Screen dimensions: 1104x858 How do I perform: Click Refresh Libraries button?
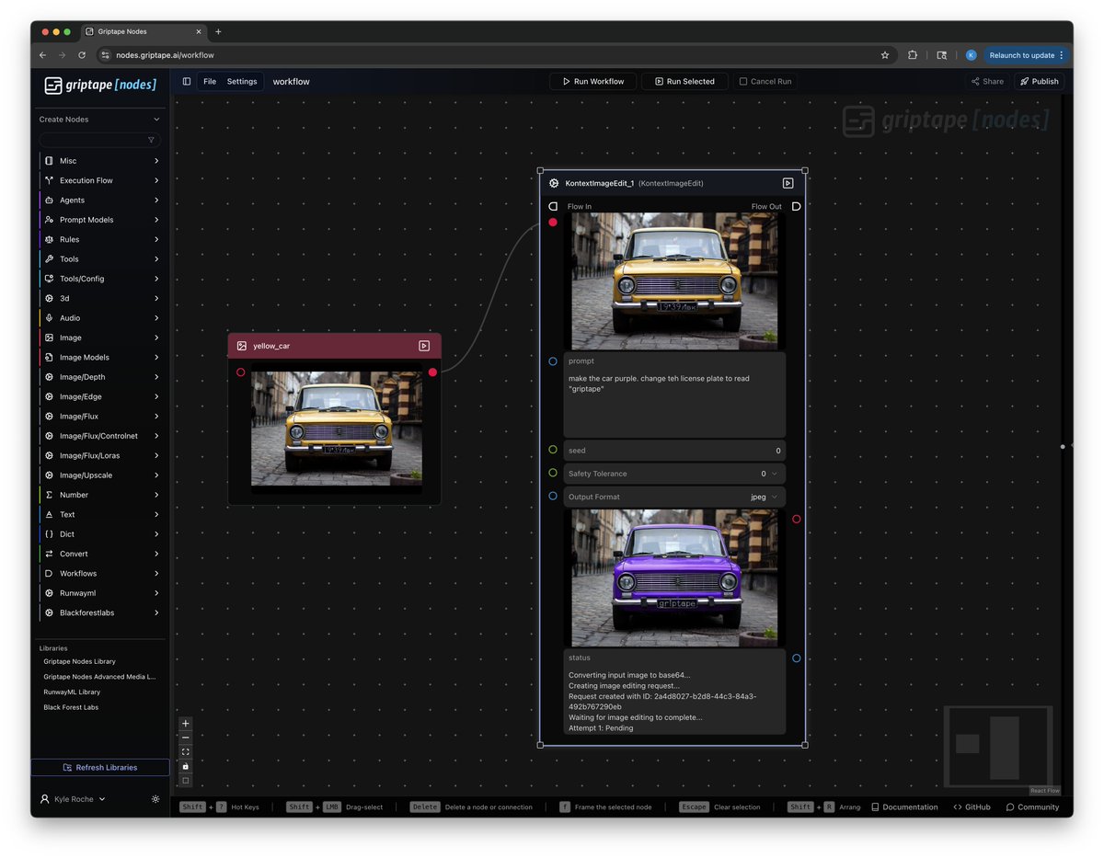(100, 767)
